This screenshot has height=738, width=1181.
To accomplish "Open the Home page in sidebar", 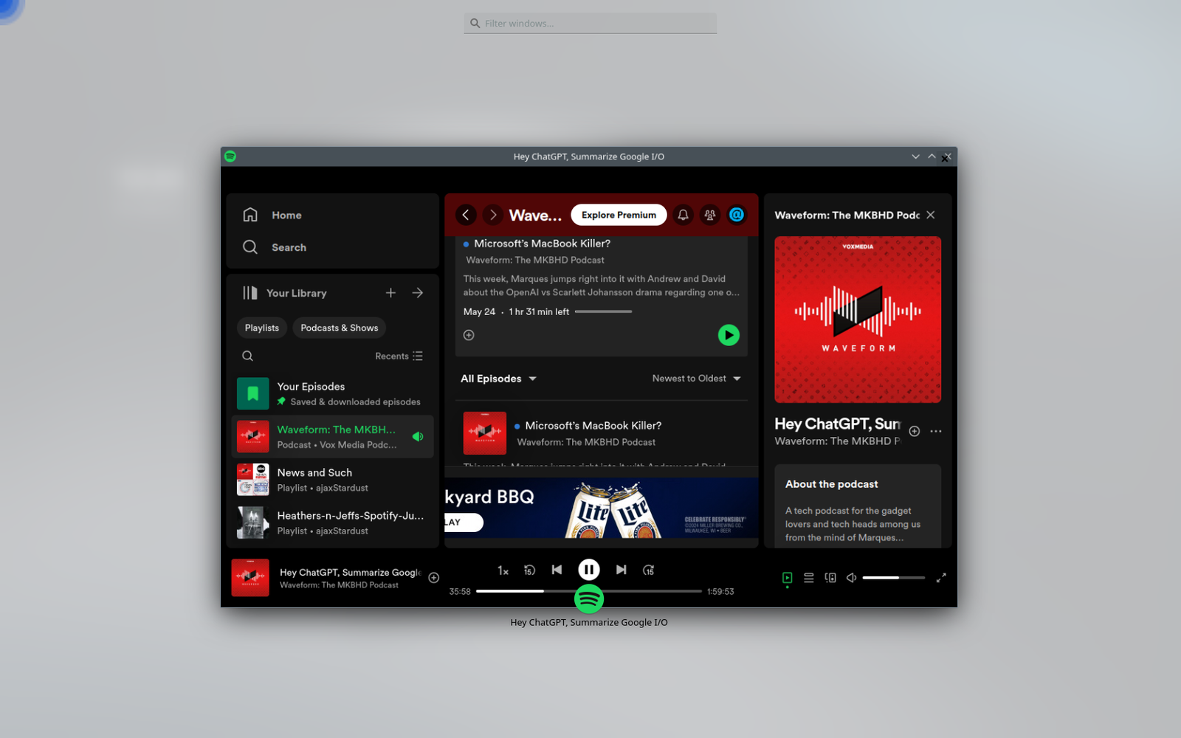I will point(272,215).
